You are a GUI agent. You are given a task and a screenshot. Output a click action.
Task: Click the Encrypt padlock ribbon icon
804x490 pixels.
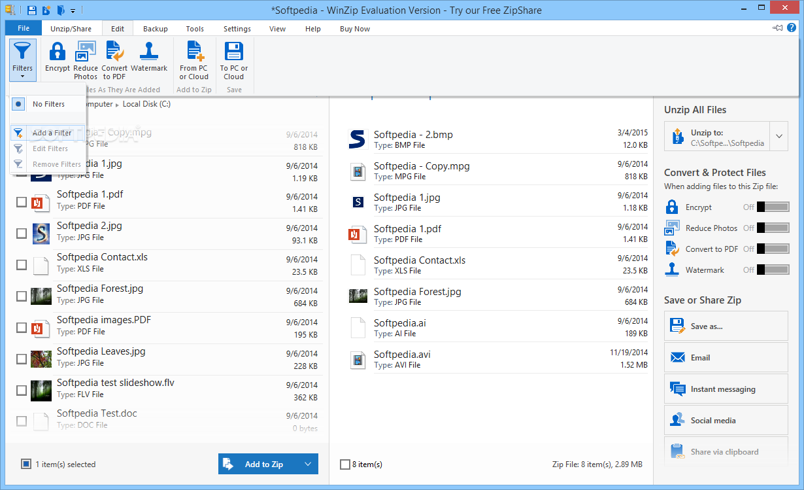58,52
